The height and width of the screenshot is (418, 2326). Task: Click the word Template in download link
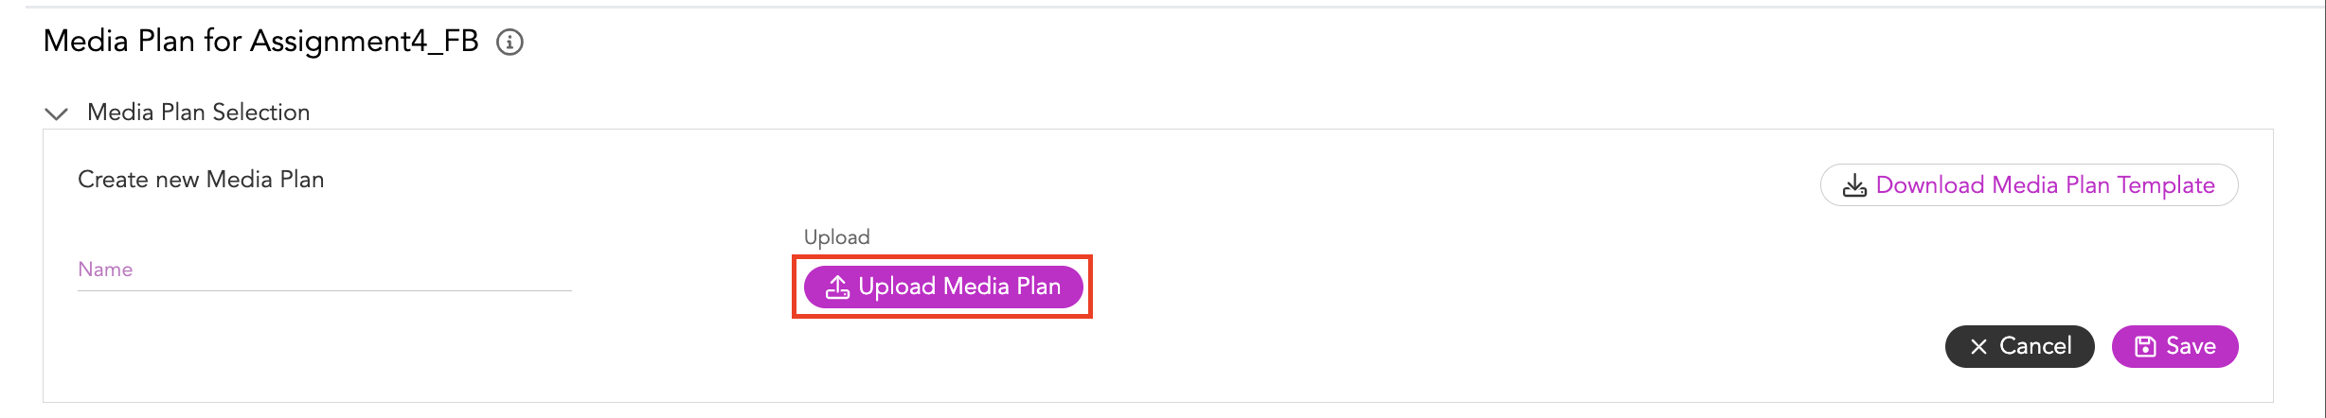(2166, 185)
